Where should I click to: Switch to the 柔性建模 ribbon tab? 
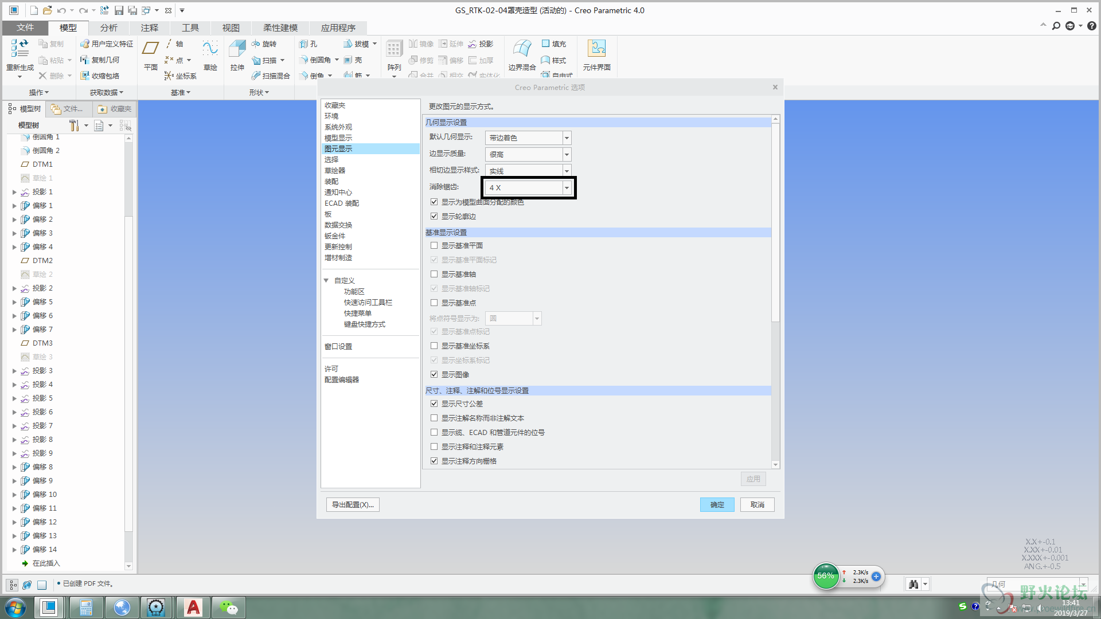coord(280,28)
